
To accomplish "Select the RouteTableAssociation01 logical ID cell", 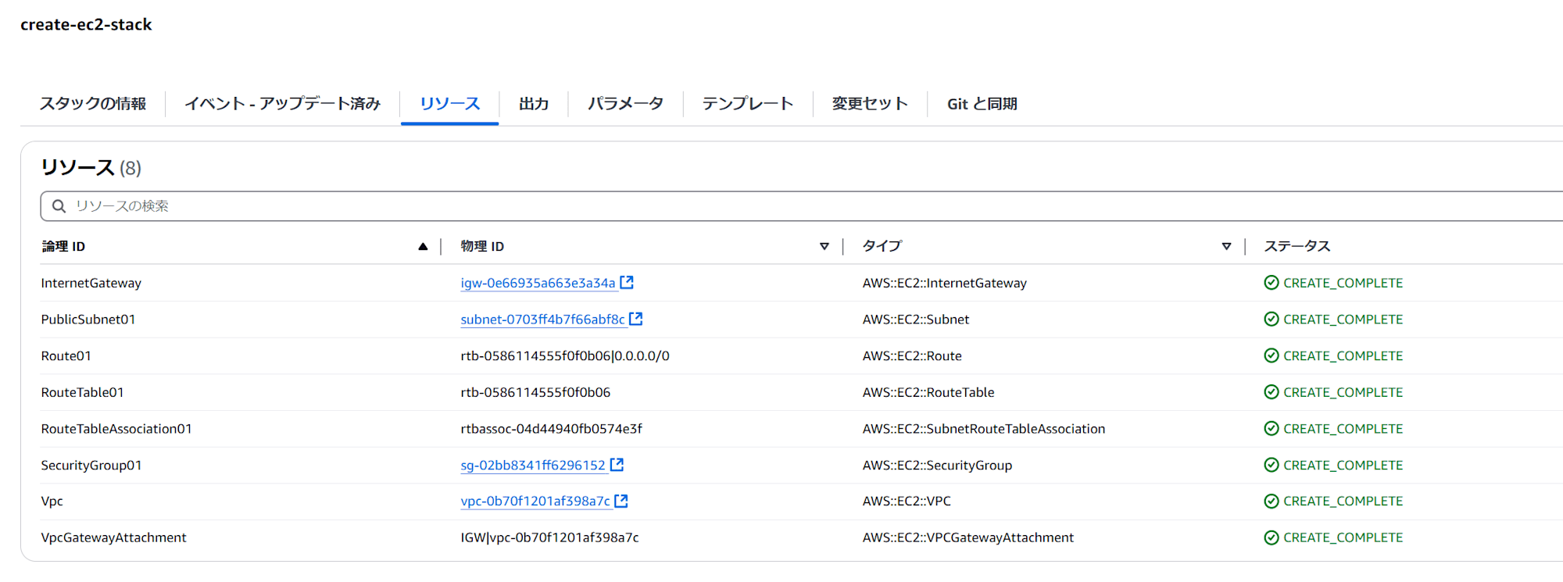I will click(x=116, y=428).
